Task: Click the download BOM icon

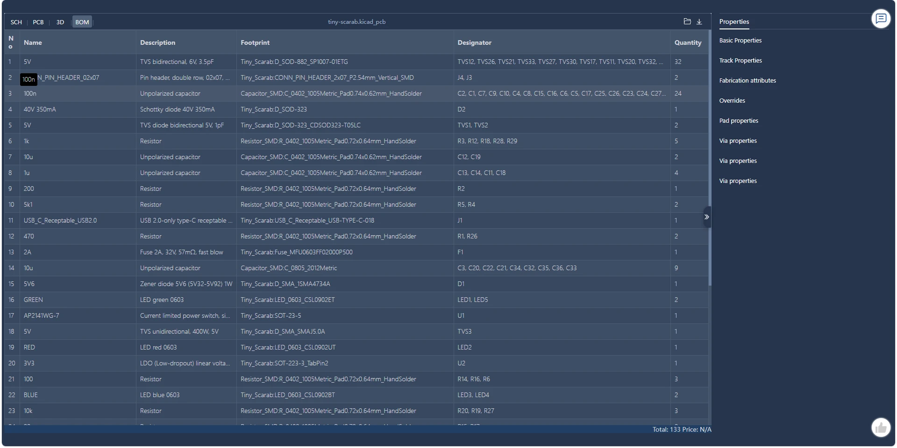Action: (699, 21)
